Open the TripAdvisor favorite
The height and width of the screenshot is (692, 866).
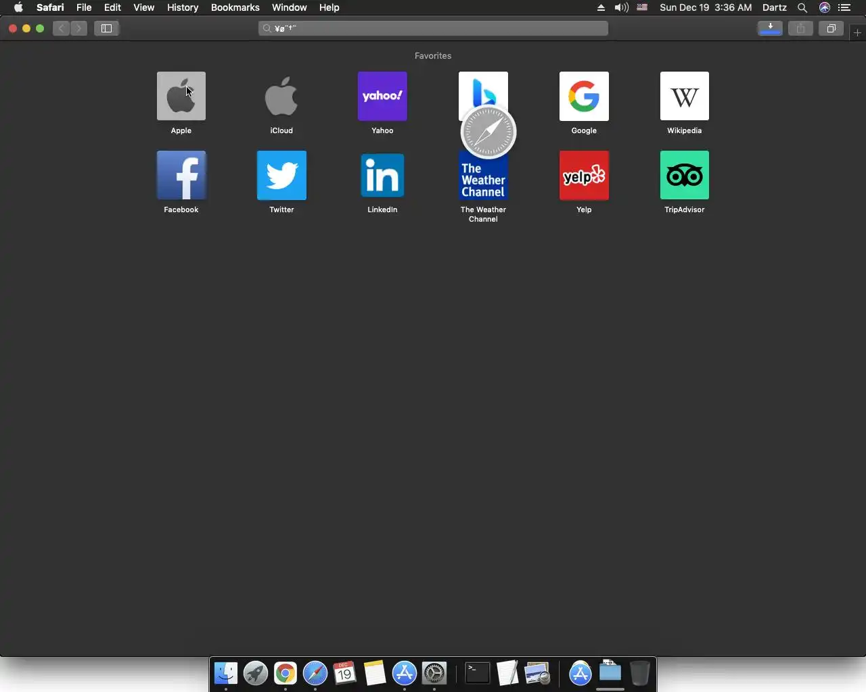coord(685,175)
